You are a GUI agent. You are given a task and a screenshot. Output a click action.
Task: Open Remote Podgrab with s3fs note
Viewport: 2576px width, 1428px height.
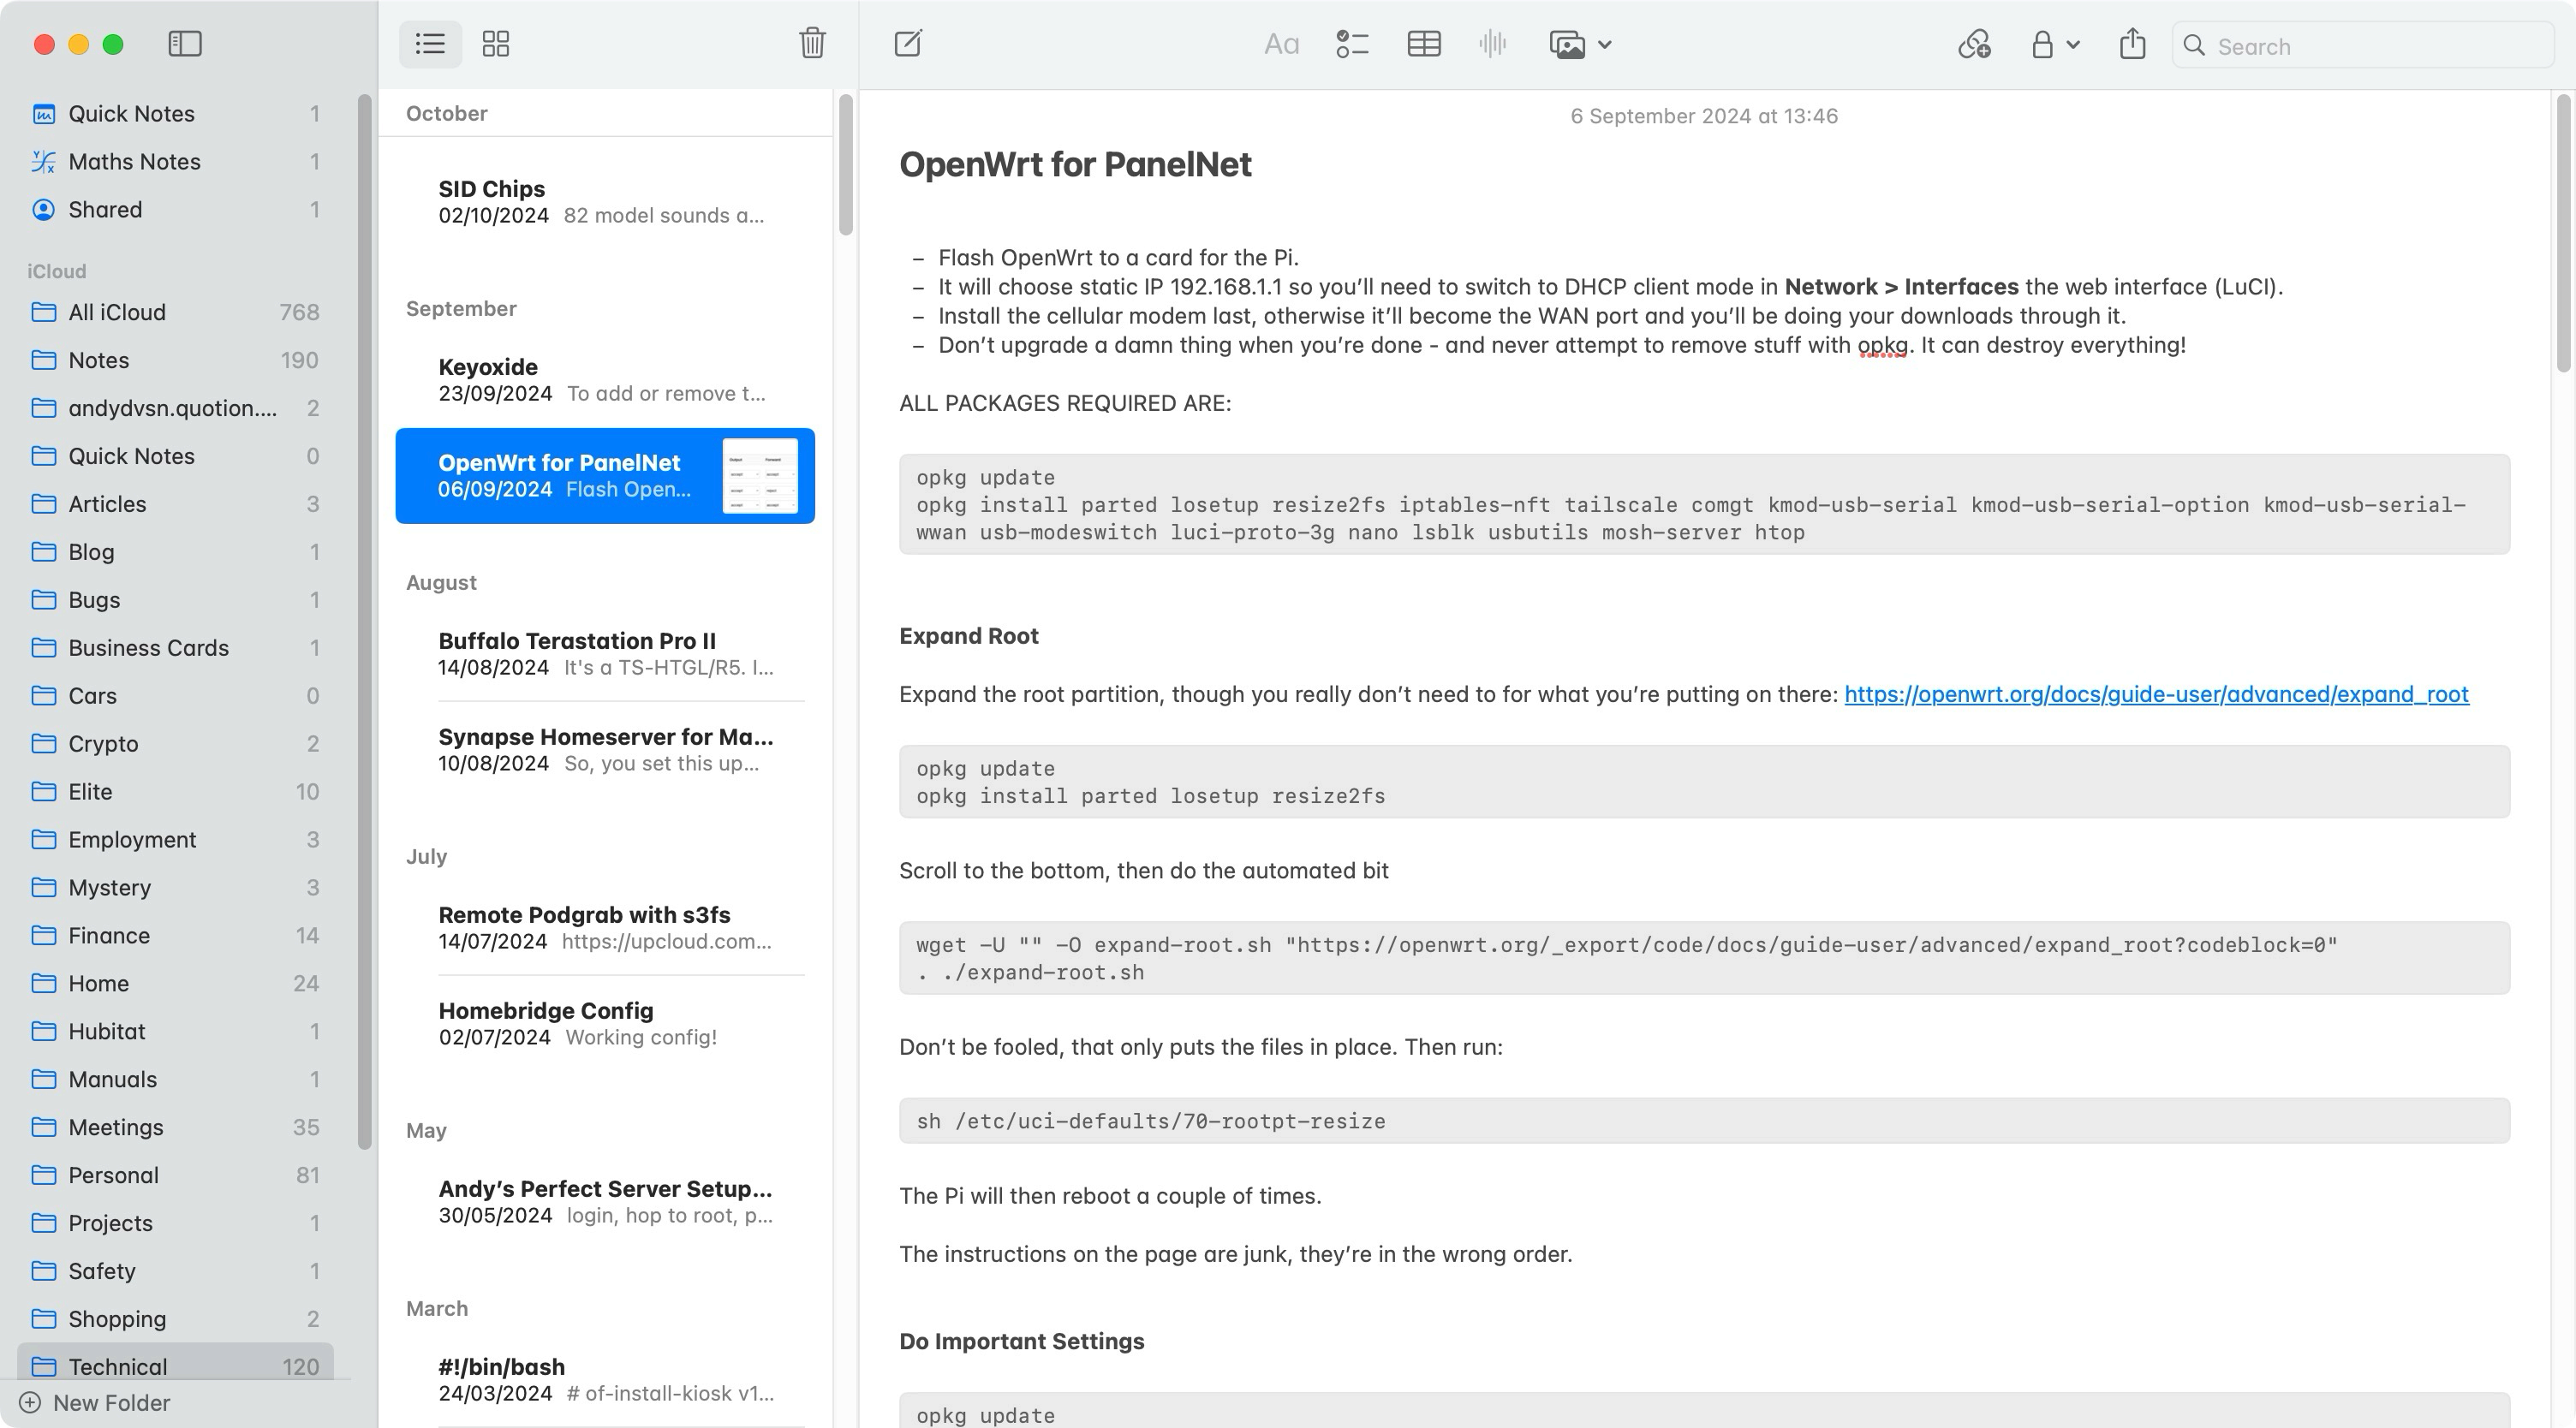click(605, 928)
